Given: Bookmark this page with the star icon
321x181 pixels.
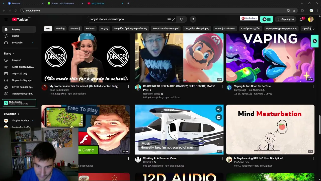Looking at the screenshot, I should pos(294,11).
